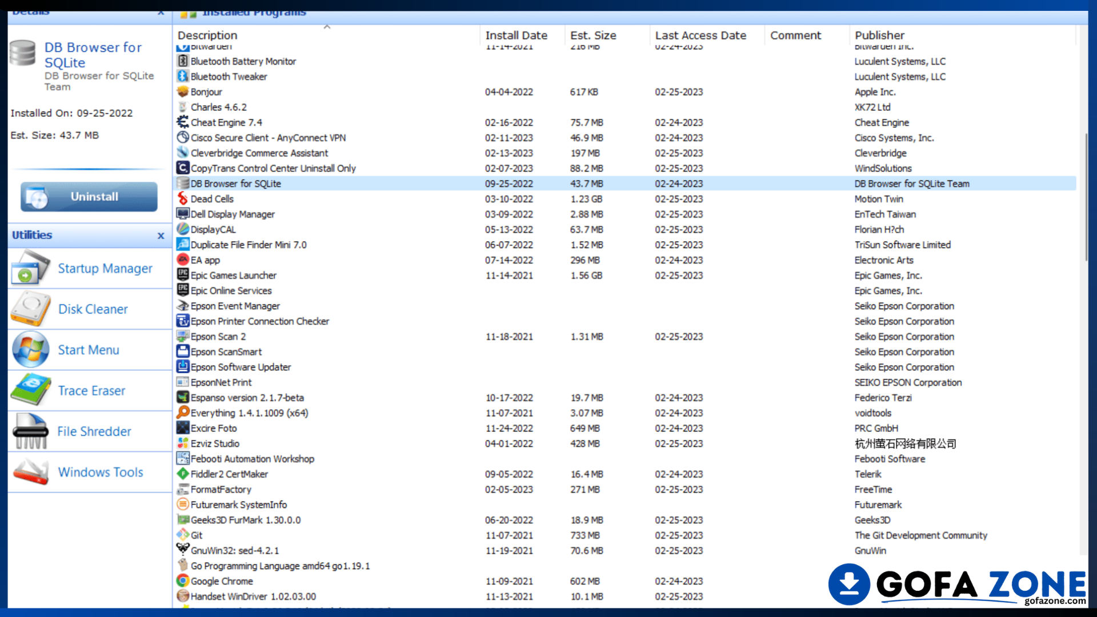Open File Shredder utility

coord(90,431)
